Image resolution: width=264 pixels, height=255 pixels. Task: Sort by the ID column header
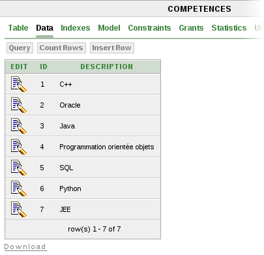point(44,67)
